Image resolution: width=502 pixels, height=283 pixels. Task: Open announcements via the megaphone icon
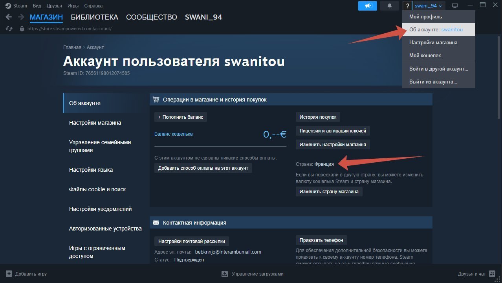[x=368, y=6]
